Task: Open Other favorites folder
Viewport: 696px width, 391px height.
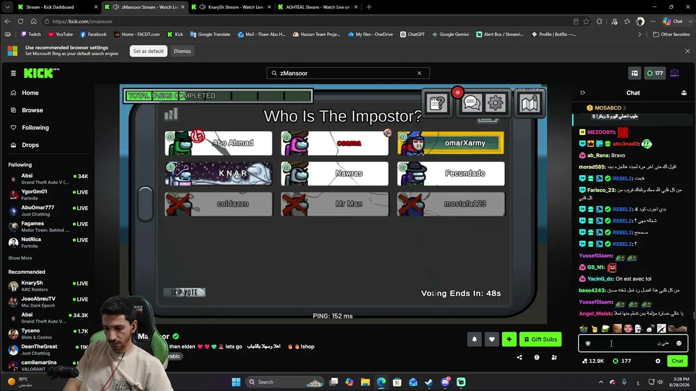Action: tap(672, 34)
